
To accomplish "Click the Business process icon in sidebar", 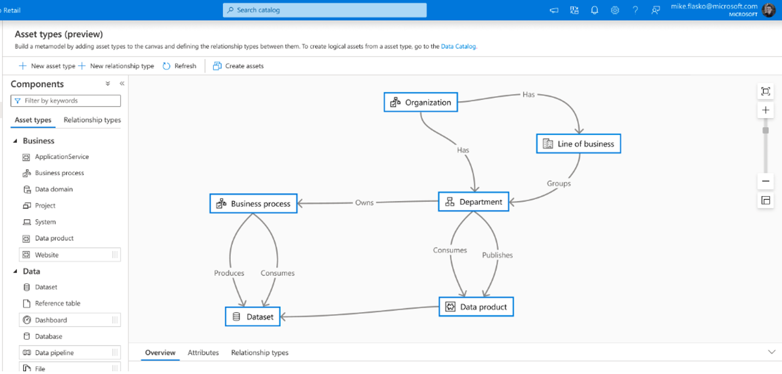I will pos(26,173).
